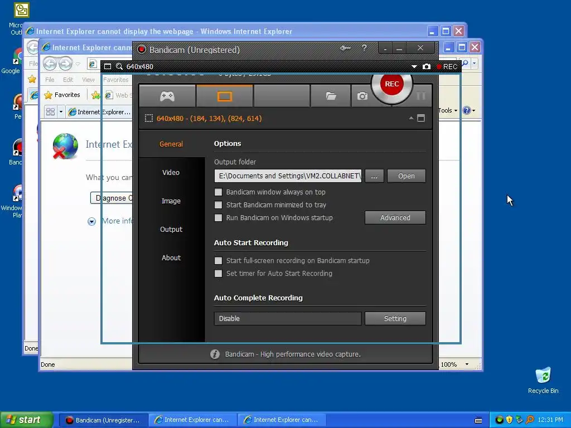Collapse the panel with the up arrow
Screen dimensions: 571x428
pyautogui.click(x=411, y=118)
